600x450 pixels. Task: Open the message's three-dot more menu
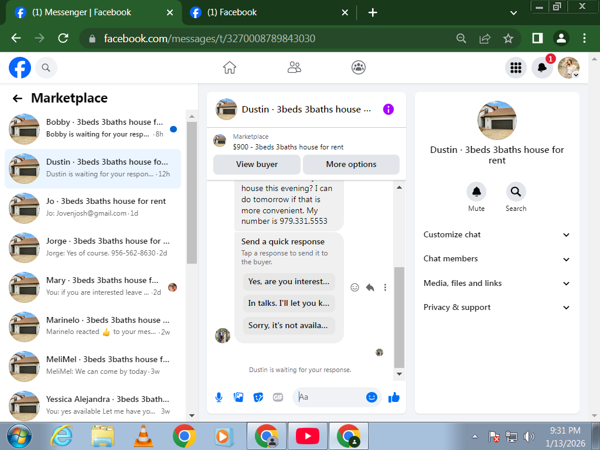click(385, 287)
